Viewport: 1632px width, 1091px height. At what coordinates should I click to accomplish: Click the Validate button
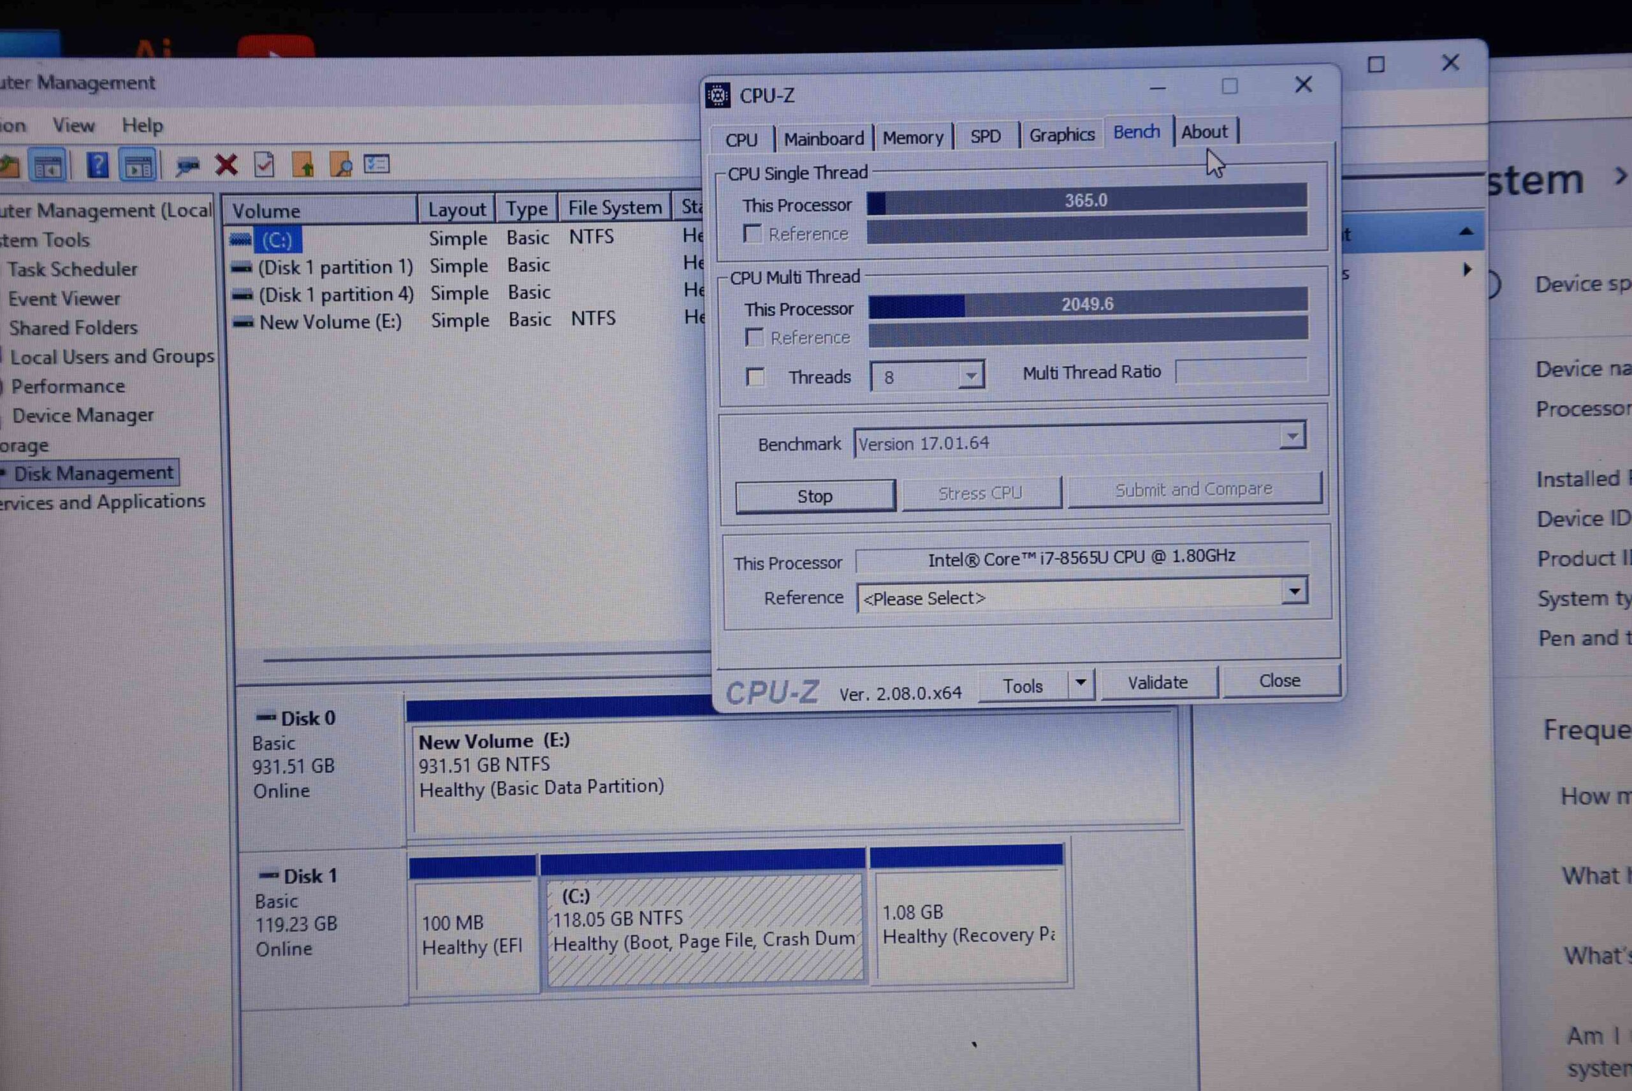pos(1158,682)
